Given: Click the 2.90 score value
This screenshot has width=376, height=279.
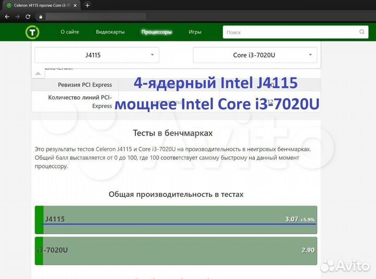Looking at the screenshot, I should point(308,250).
